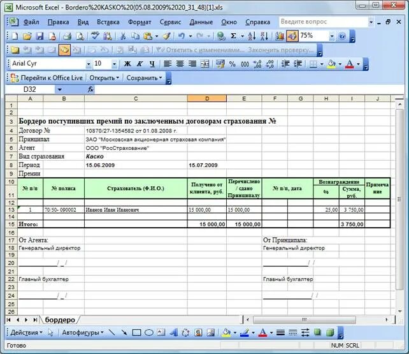Open the font size dropdown showing 10
The image size is (409, 354).
click(x=114, y=64)
